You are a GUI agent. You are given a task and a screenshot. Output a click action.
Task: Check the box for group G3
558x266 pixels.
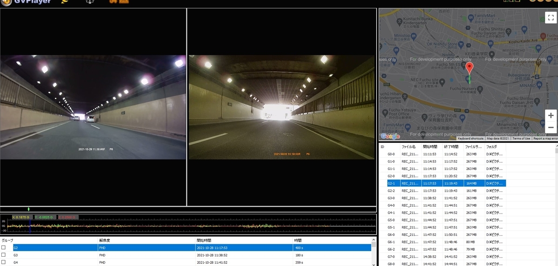4,255
